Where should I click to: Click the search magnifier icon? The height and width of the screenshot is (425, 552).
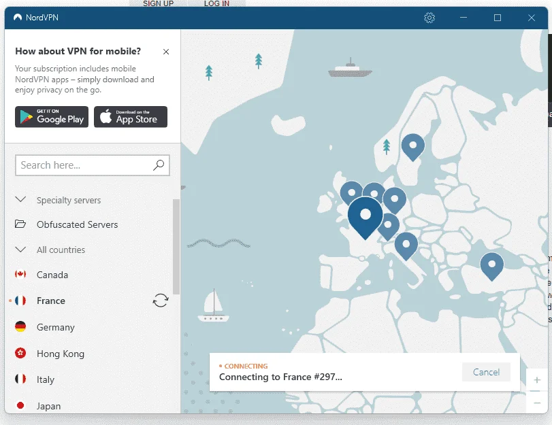point(159,165)
